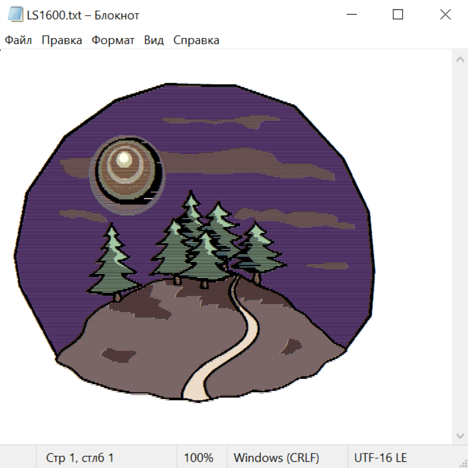Click the 100% zoom level in status bar
Image resolution: width=468 pixels, height=468 pixels.
point(199,458)
